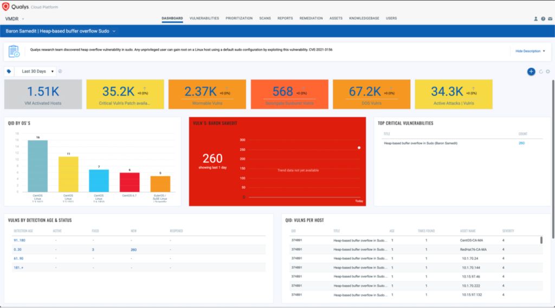Click the VM Activated Hosts 1.51K tile
This screenshot has height=308, width=555.
(43, 94)
